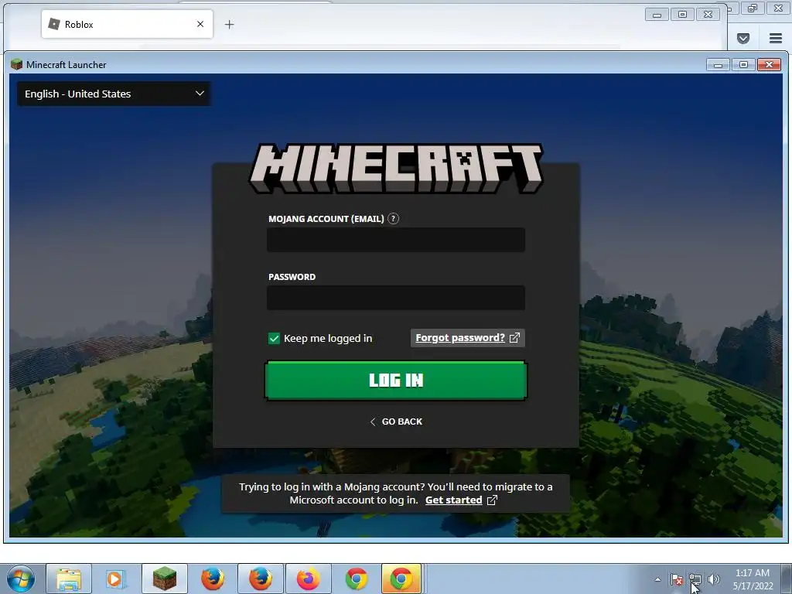Toggle the Keep me logged in checkbox
Image resolution: width=792 pixels, height=594 pixels.
(x=274, y=339)
